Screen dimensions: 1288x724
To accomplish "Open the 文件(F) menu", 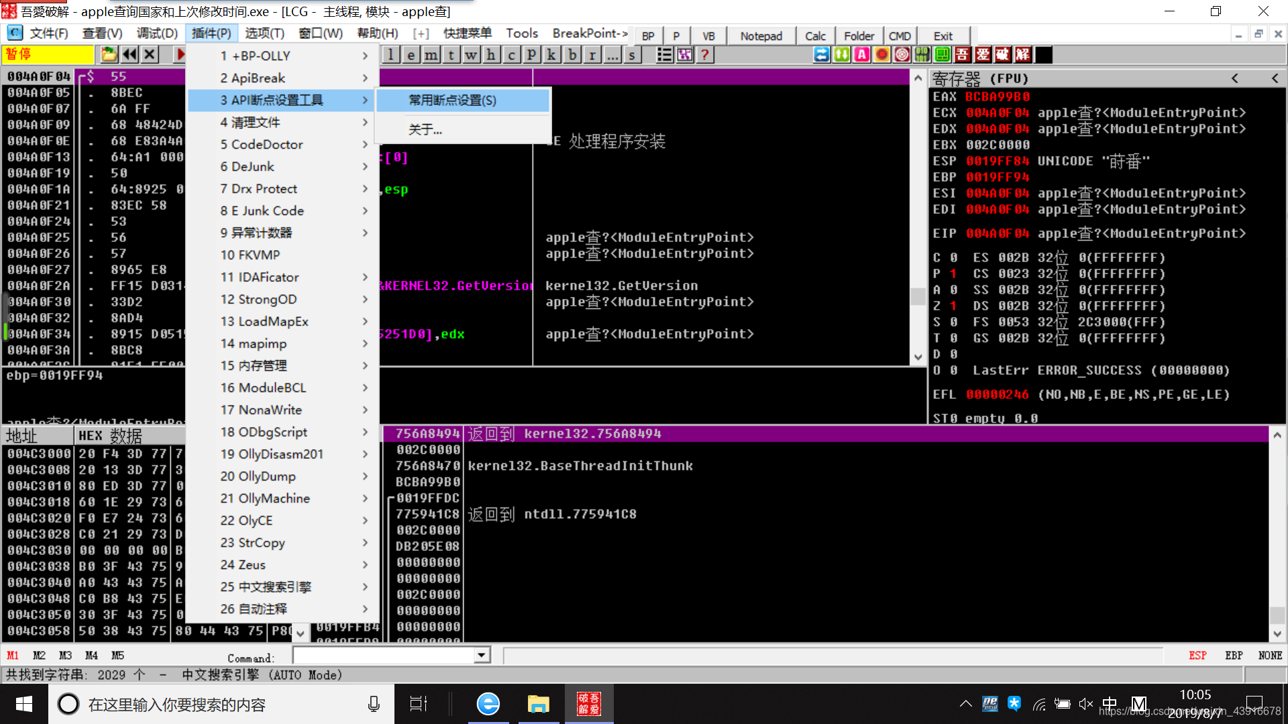I will pos(49,34).
